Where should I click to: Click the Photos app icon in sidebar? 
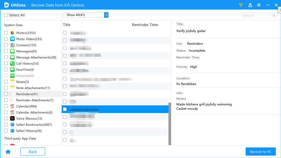(12, 33)
